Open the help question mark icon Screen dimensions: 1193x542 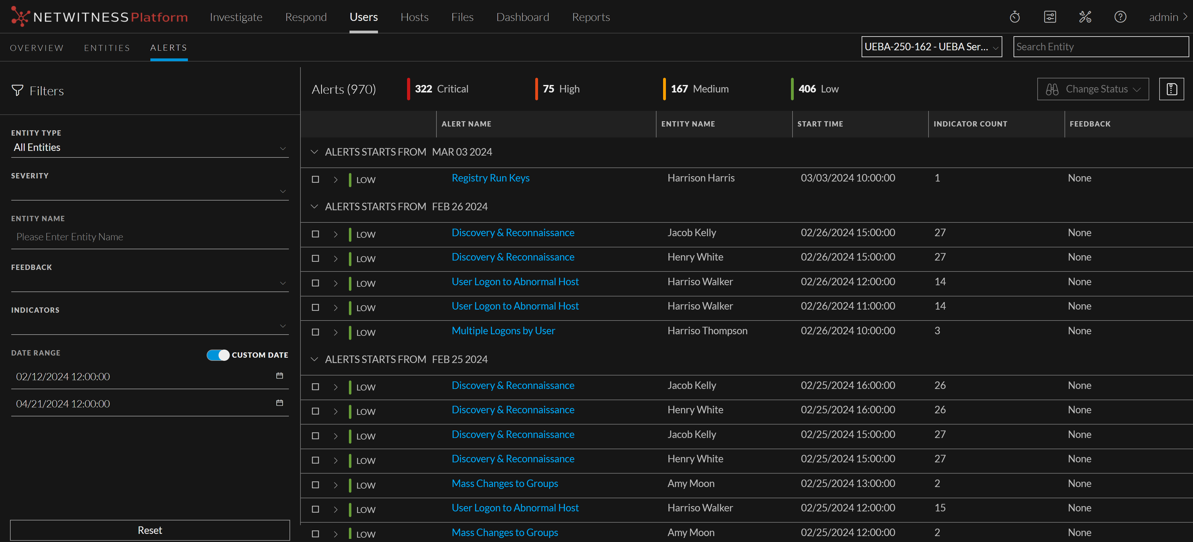(1120, 17)
